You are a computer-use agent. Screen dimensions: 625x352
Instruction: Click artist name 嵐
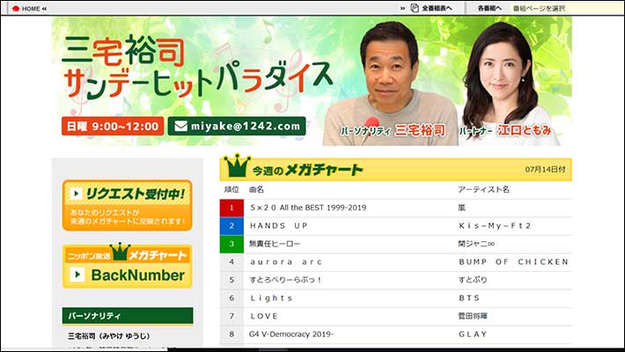click(x=461, y=208)
